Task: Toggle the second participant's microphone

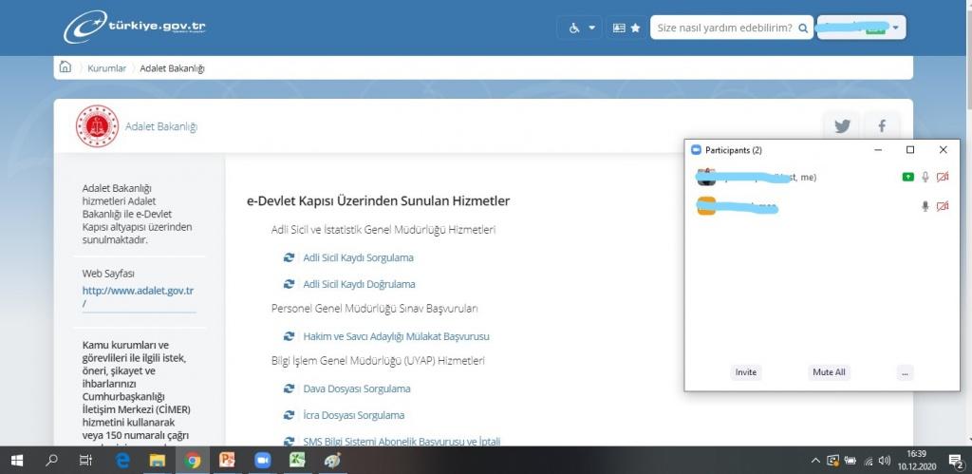Action: point(925,207)
